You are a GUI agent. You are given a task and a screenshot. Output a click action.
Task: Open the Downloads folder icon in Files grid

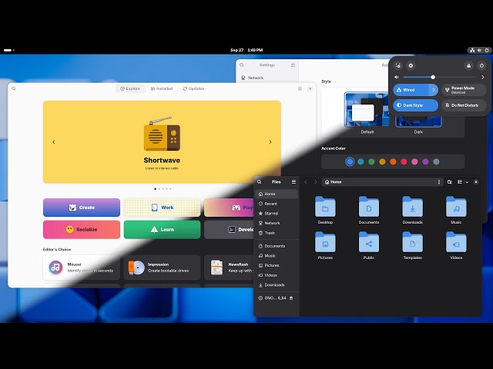412,207
